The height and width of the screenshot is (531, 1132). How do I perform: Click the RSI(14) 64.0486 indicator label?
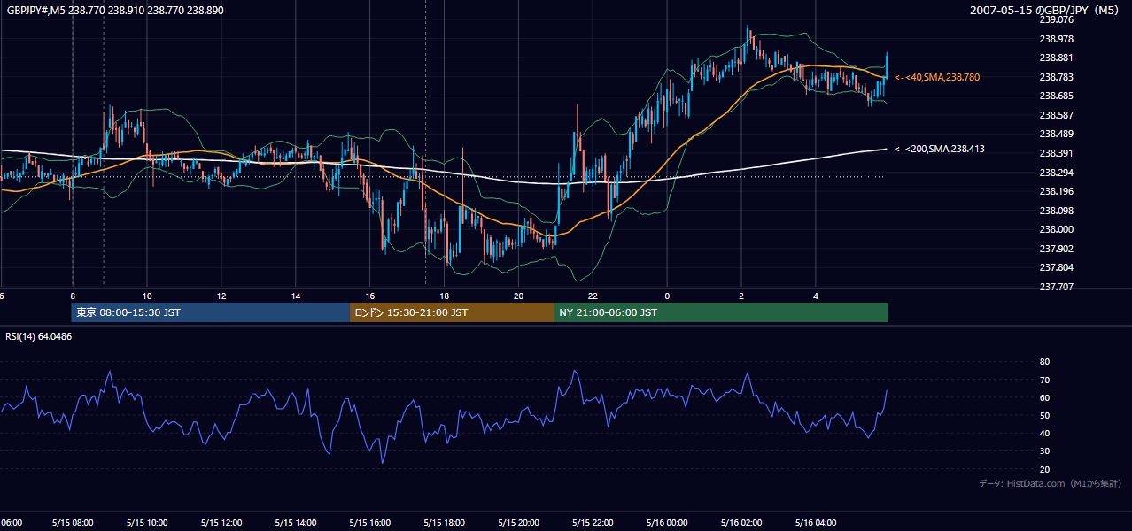coord(39,336)
